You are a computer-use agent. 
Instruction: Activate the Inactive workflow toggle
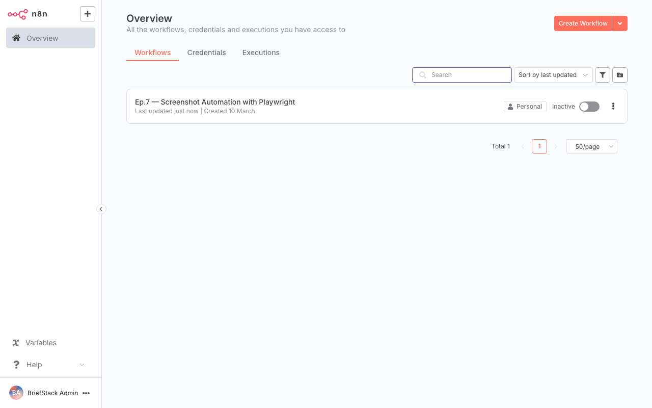[589, 106]
